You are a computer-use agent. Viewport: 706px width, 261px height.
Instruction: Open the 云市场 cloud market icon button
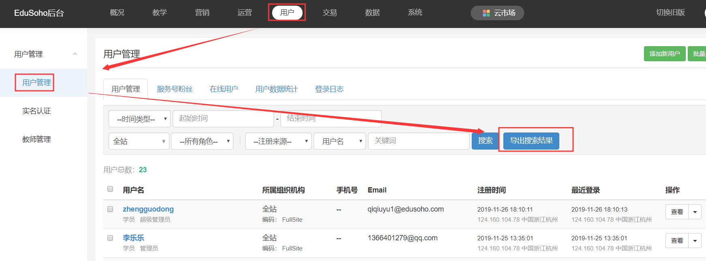498,13
